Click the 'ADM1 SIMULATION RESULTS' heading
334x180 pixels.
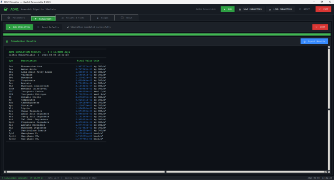[x=25, y=52]
